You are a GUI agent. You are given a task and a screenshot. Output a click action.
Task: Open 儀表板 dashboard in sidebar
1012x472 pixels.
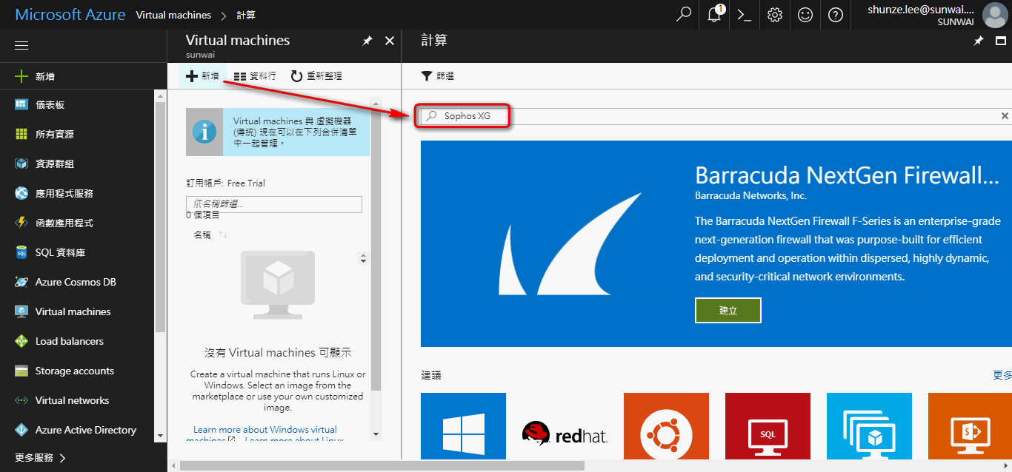coord(78,104)
